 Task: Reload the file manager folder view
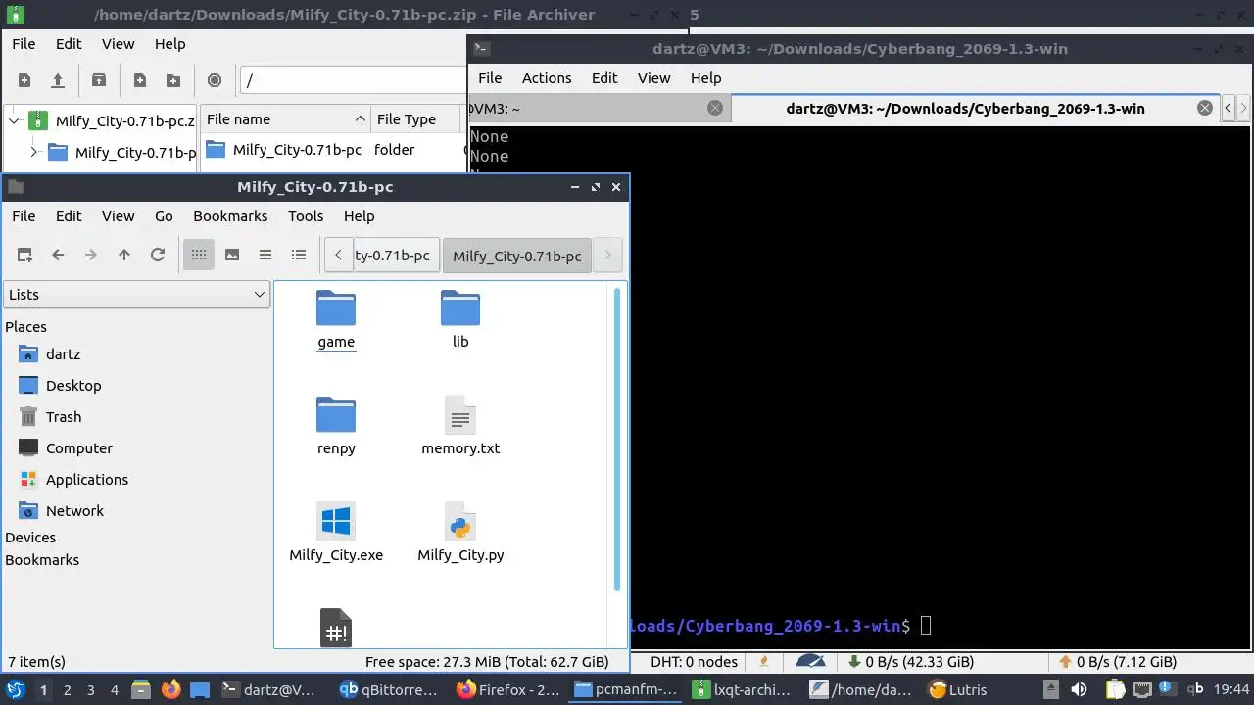tap(157, 255)
